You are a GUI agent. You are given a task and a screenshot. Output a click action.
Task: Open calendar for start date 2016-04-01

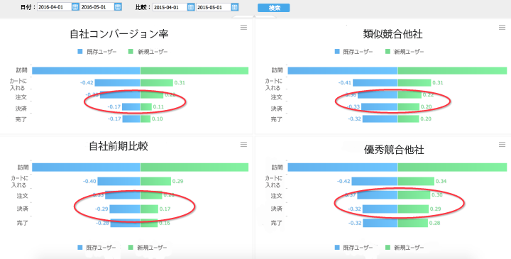click(x=75, y=7)
